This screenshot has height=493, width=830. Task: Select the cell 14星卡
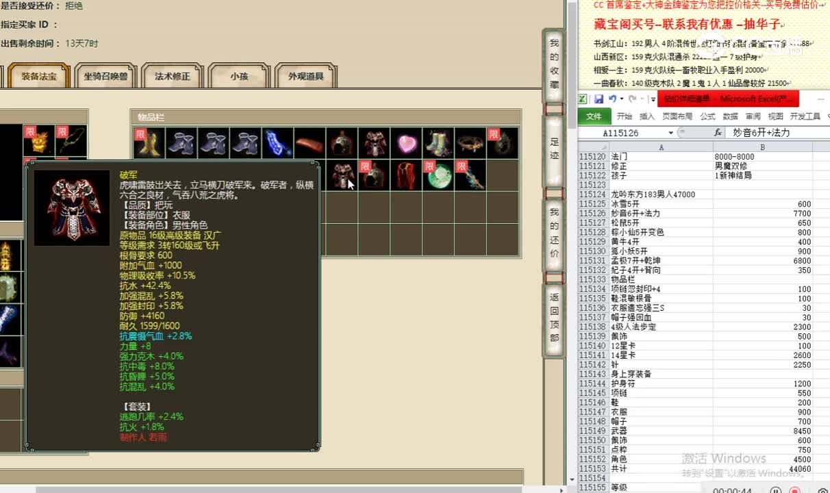(x=661, y=355)
